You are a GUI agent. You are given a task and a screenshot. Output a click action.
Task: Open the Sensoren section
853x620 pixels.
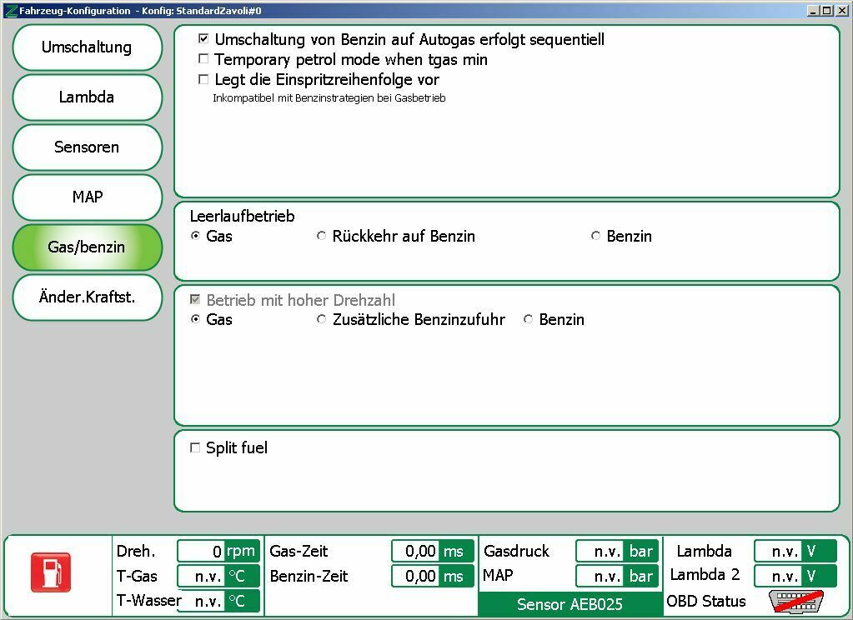point(87,147)
